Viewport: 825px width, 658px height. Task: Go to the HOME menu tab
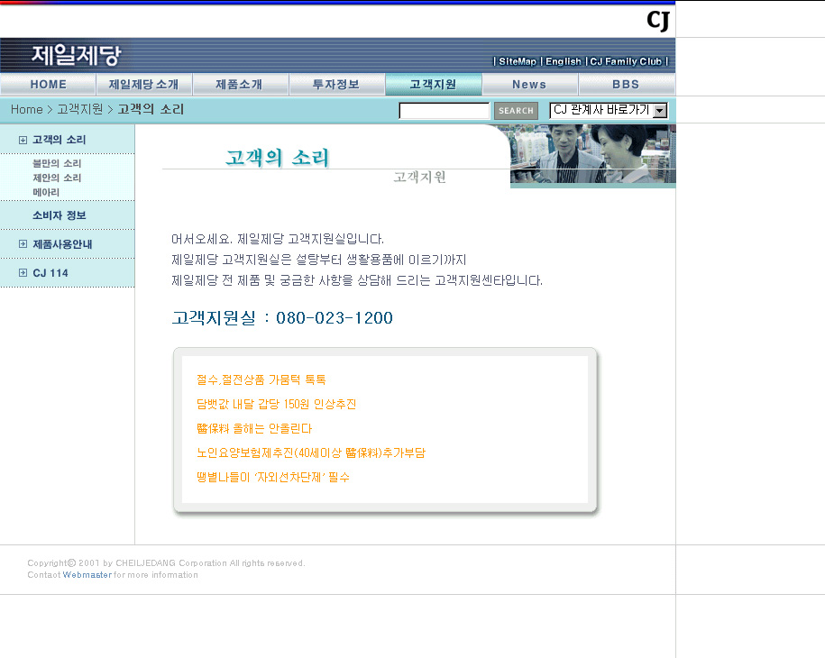(48, 84)
